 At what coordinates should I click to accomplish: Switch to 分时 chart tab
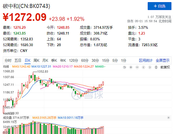point(8,60)
